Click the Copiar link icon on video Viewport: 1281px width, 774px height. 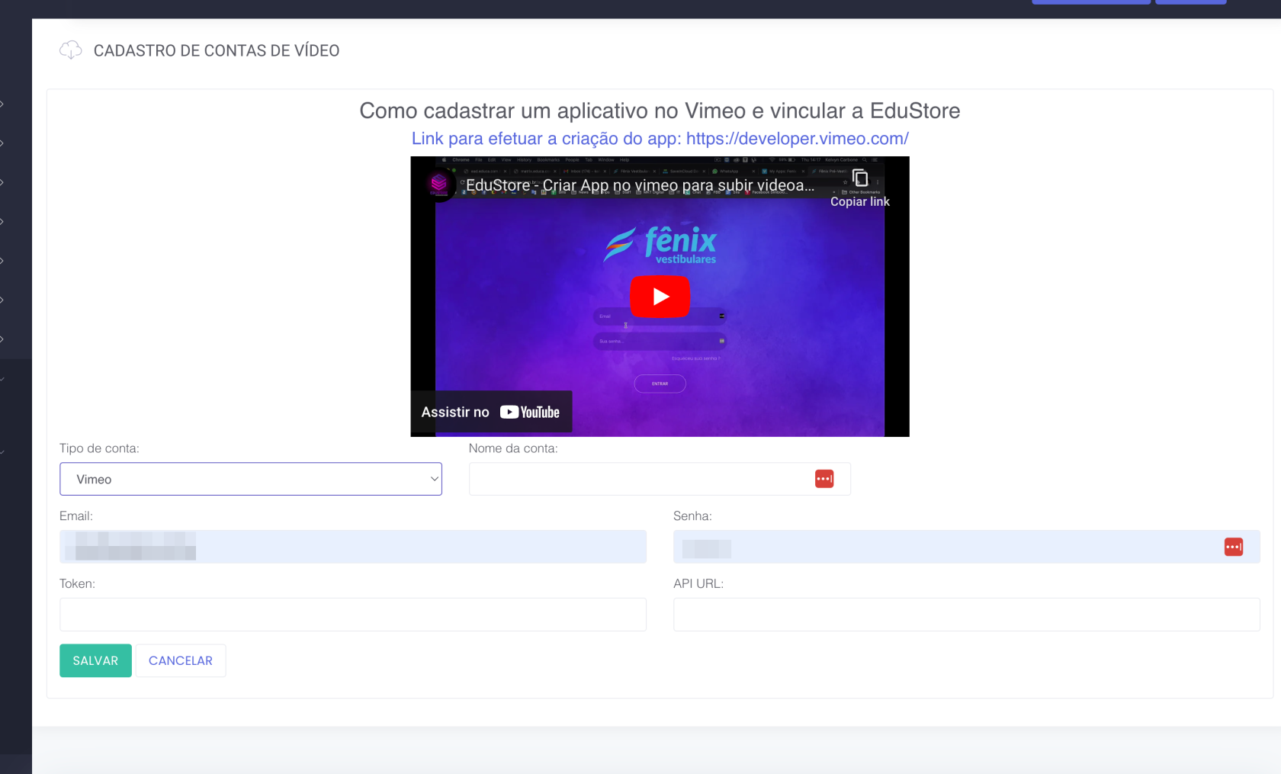[859, 178]
